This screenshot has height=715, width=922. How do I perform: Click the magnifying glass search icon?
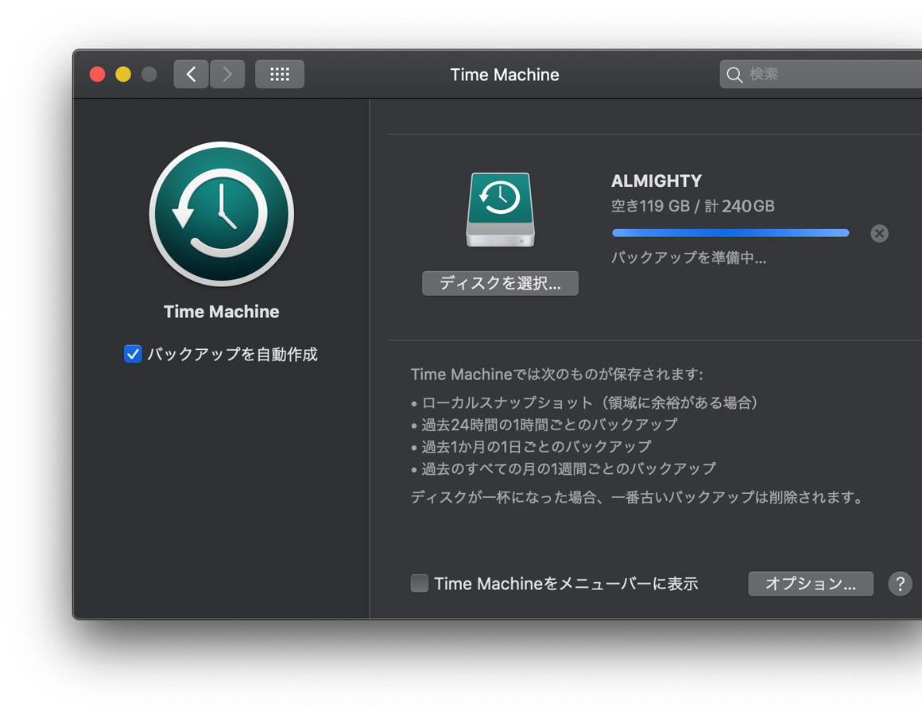(x=734, y=75)
